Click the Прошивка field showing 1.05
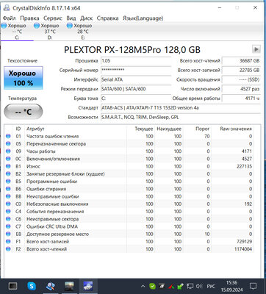This screenshot has width=266, height=294. pyautogui.click(x=136, y=61)
